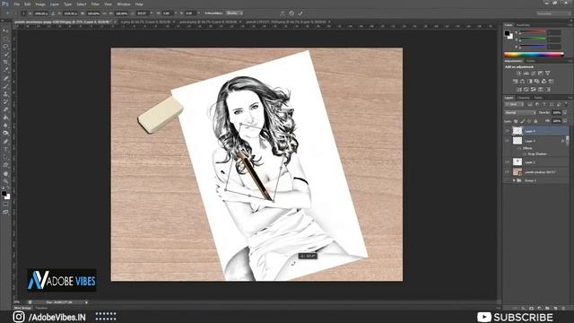Toggle lock all for the layer
The image size is (574, 323).
point(535,121)
